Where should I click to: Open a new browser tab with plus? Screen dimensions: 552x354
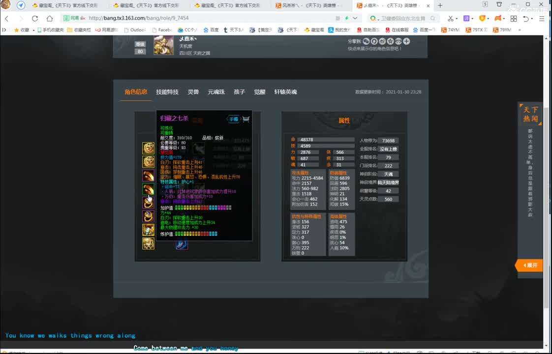440,5
